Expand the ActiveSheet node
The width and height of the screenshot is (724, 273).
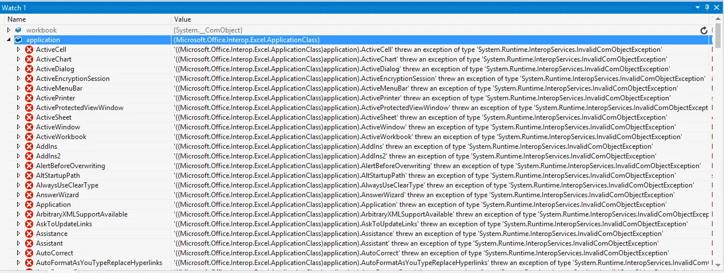tap(19, 117)
